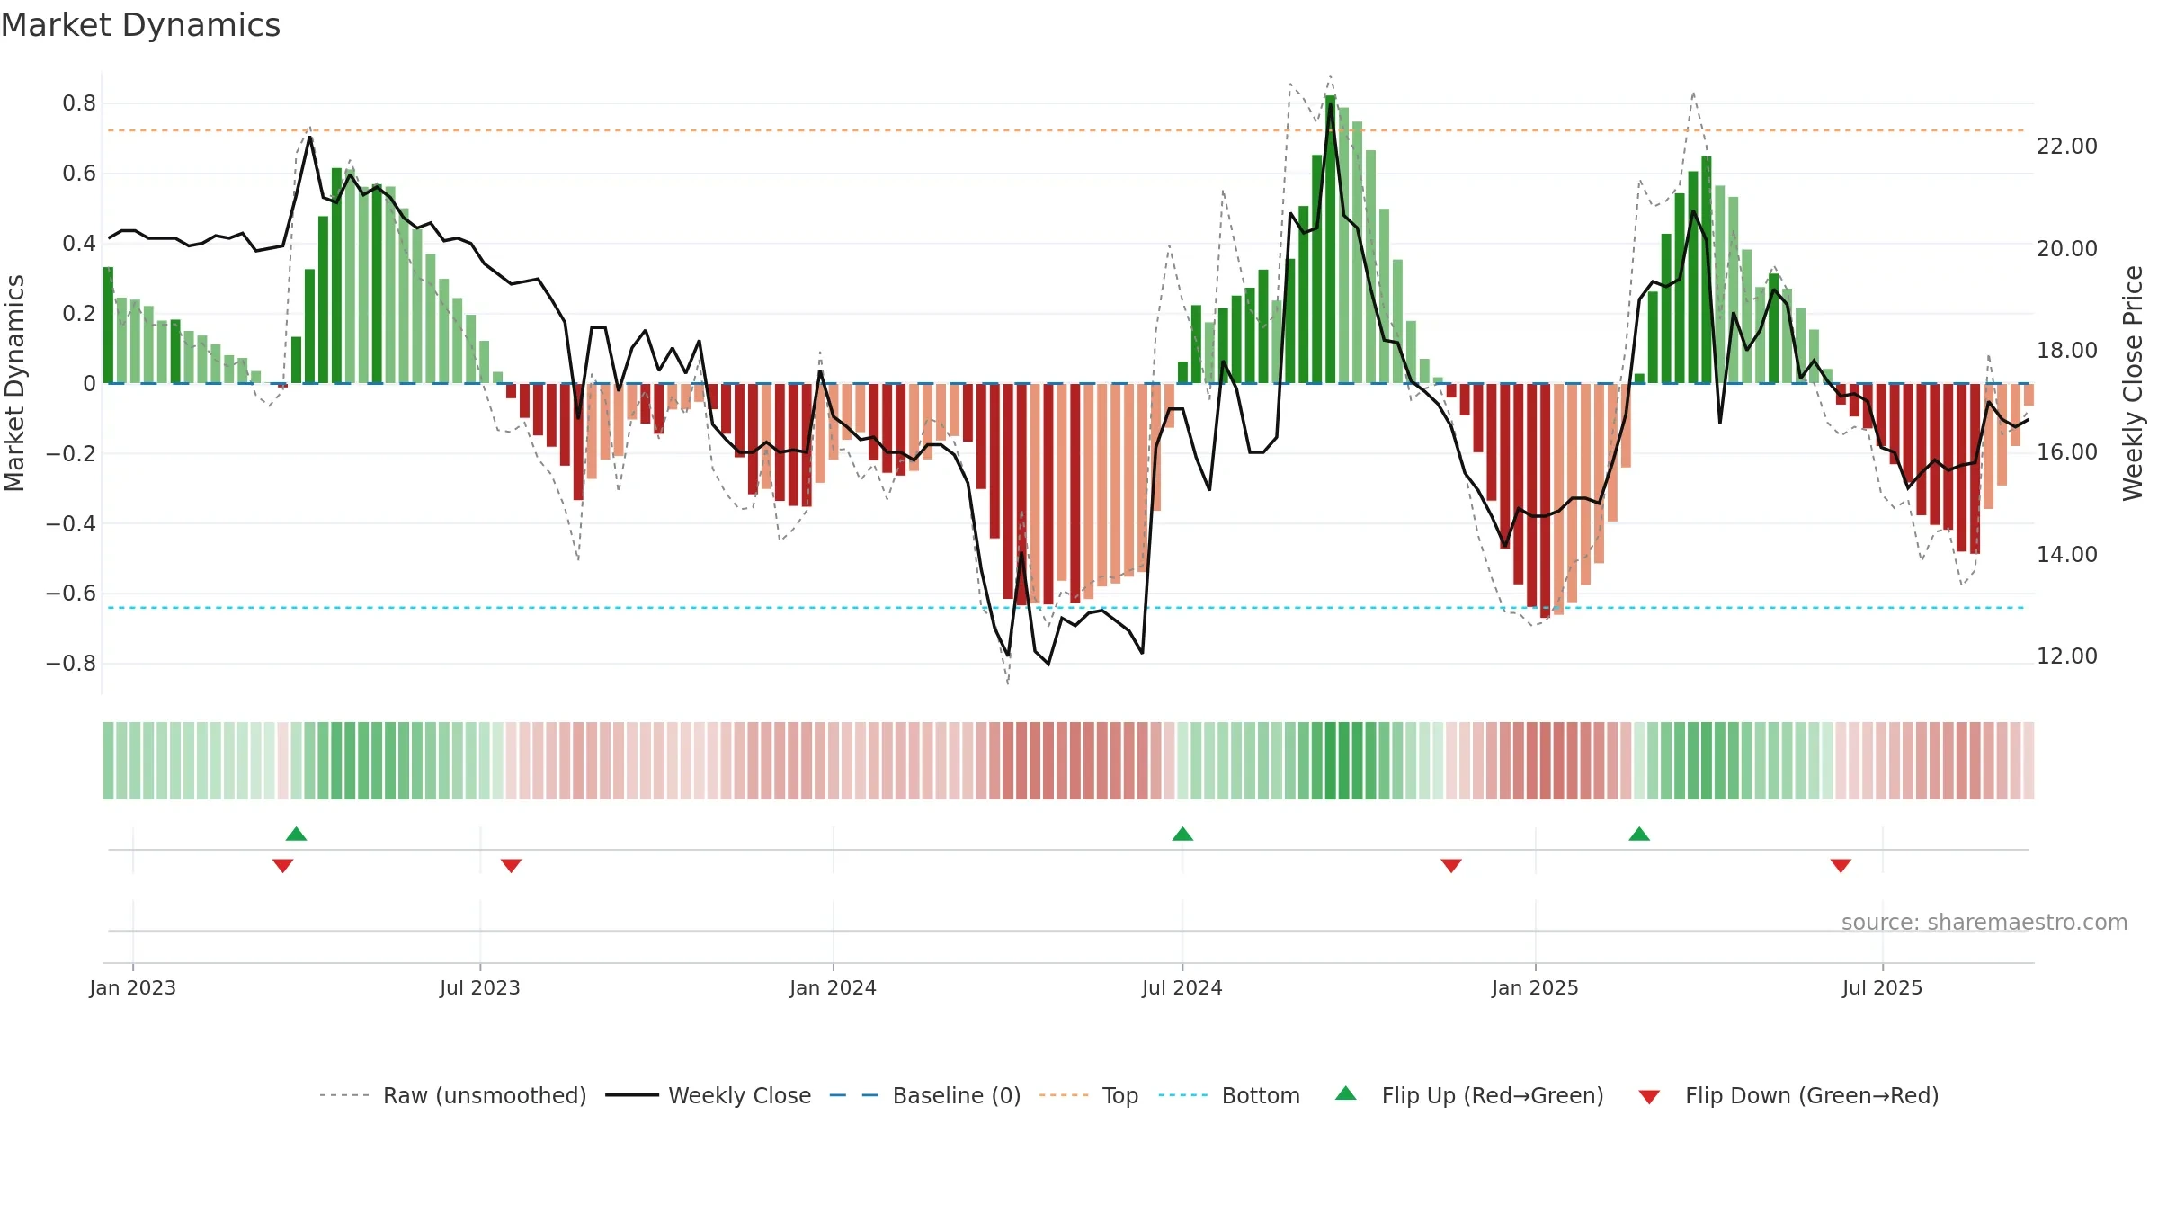Click the Market Dynamics vertical axis title
Viewport: 2158px width, 1214px height.
point(14,383)
